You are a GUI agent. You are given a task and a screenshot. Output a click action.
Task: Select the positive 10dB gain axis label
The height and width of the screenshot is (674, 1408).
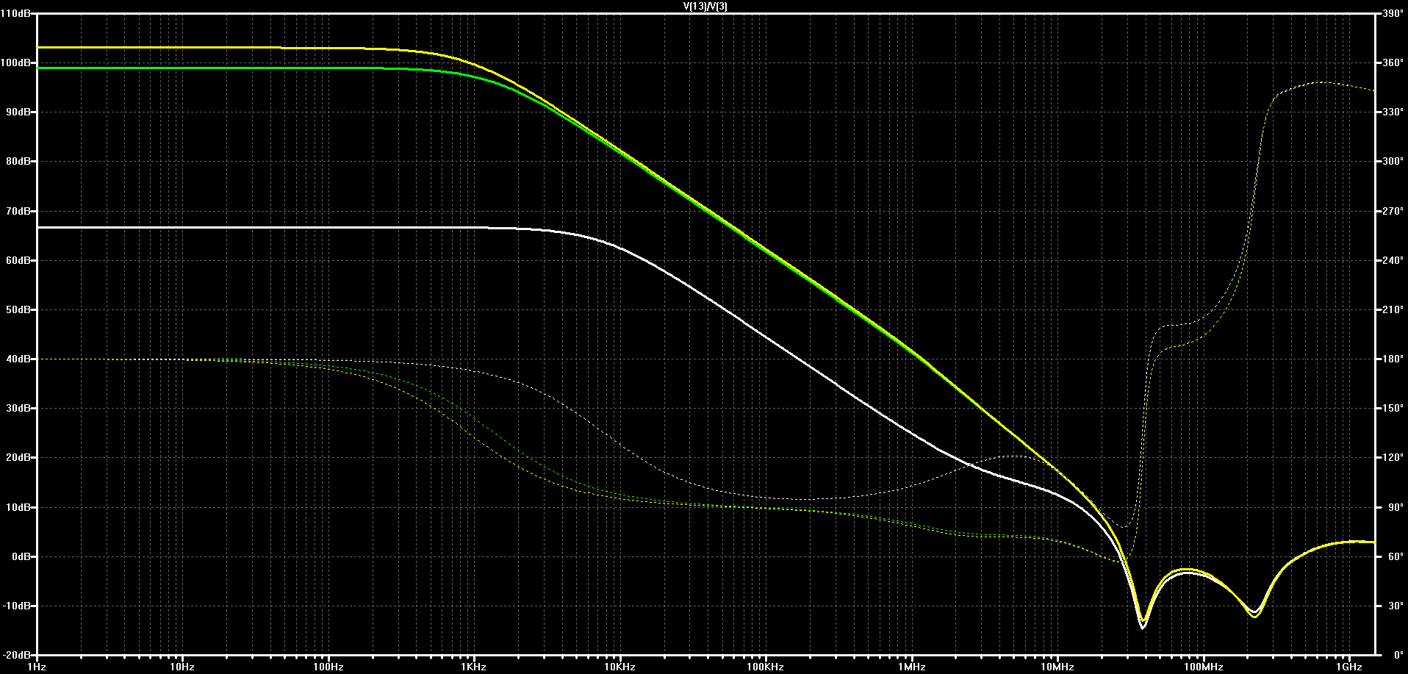18,507
